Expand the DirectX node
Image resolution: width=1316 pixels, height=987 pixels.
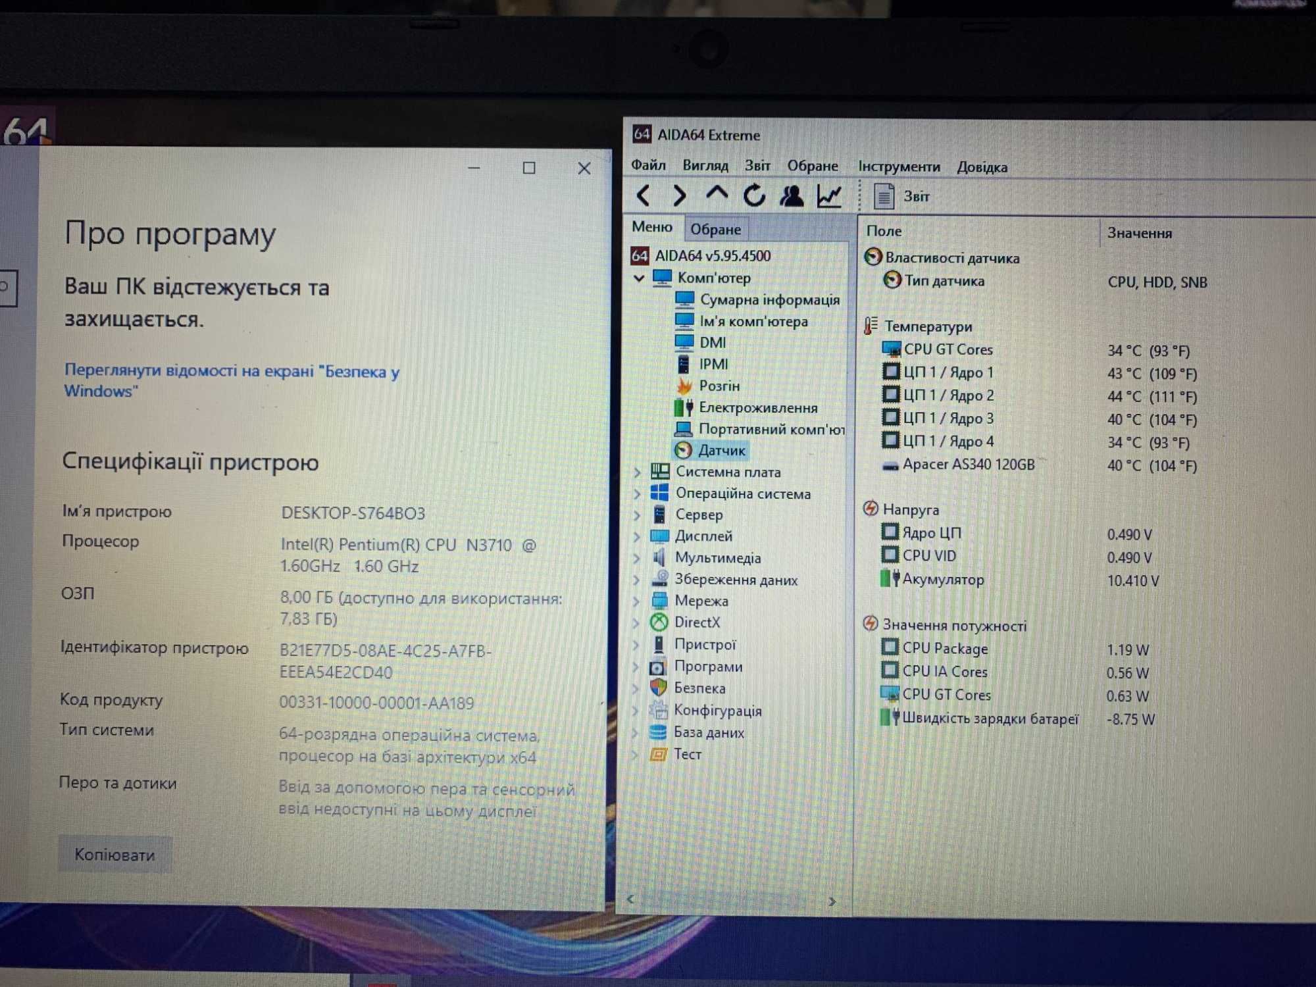pos(637,622)
